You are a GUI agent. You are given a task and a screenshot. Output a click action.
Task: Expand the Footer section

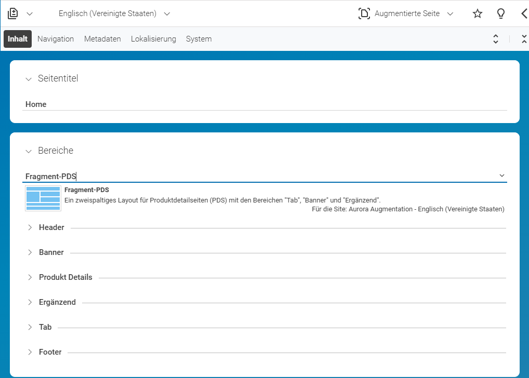pos(30,352)
